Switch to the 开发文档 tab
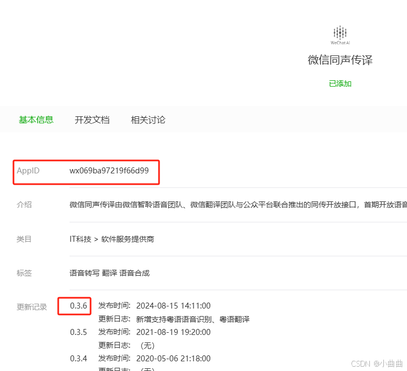The height and width of the screenshot is (371, 407). tap(92, 120)
